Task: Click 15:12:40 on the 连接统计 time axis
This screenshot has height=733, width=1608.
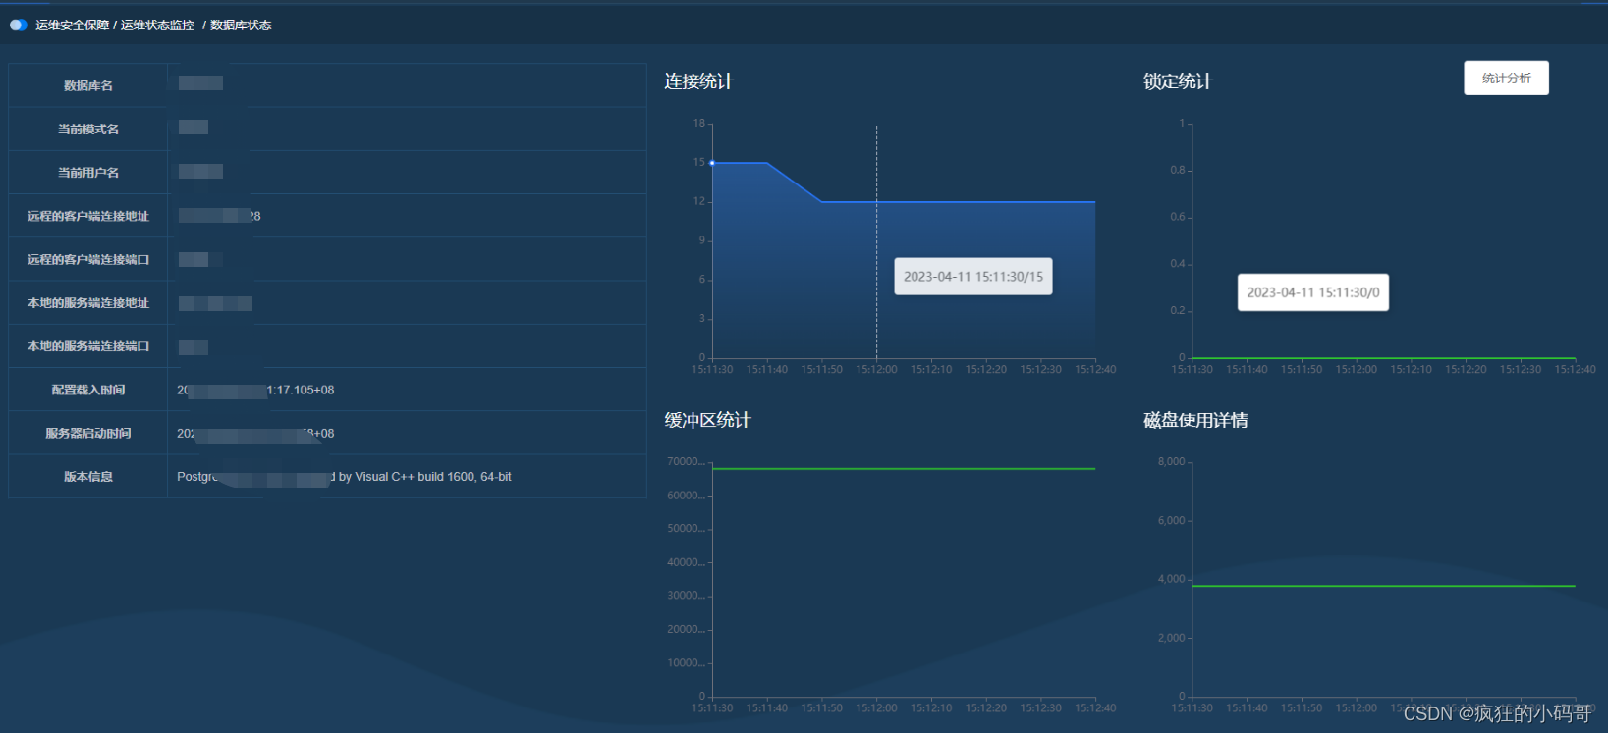Action: pos(1095,370)
